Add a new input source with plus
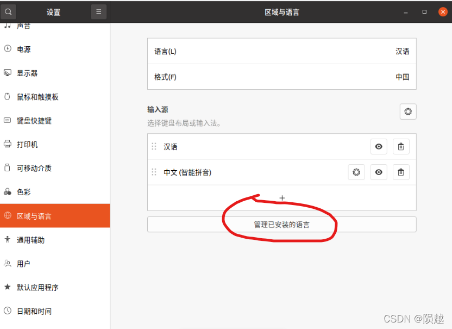The width and height of the screenshot is (452, 329). click(282, 198)
